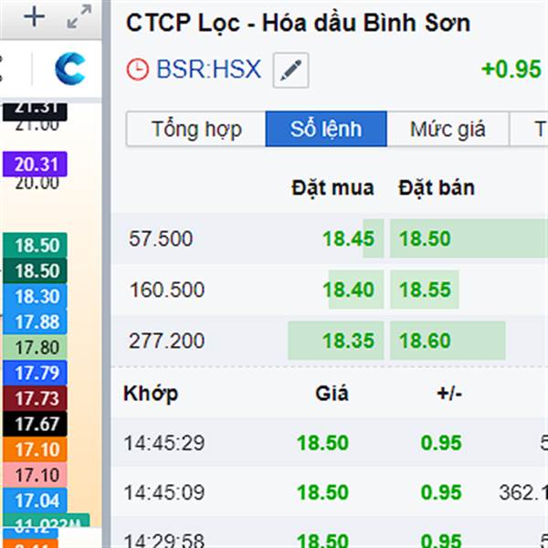Switch to the Tổng hợp tab
The width and height of the screenshot is (548, 548).
coord(196,129)
